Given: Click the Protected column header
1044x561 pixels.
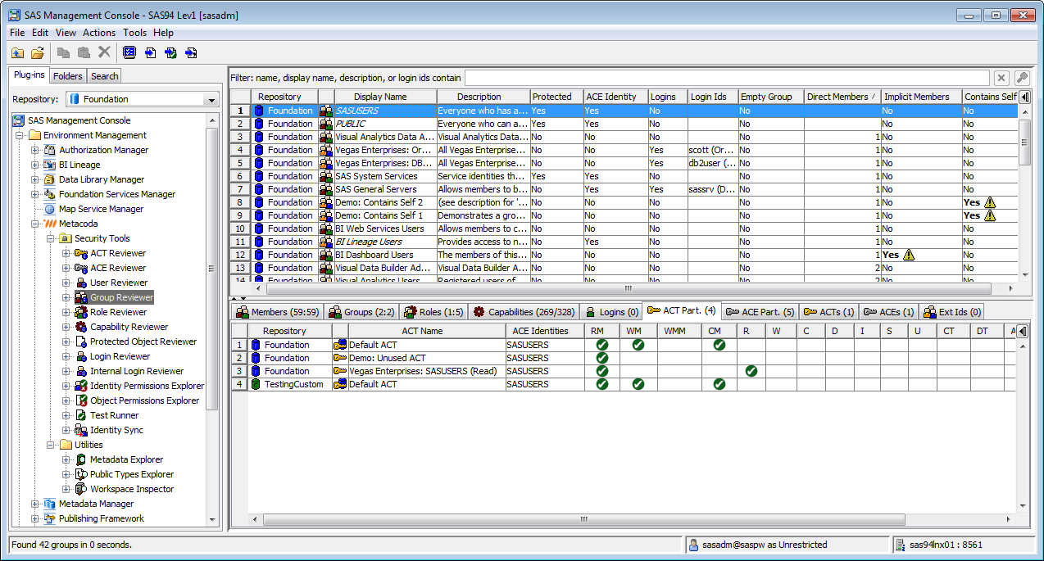Looking at the screenshot, I should [x=556, y=97].
